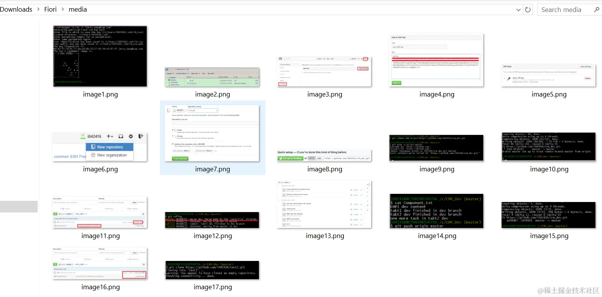Image resolution: width=602 pixels, height=297 pixels.
Task: Select the image2.png thumbnail
Action: tap(212, 77)
